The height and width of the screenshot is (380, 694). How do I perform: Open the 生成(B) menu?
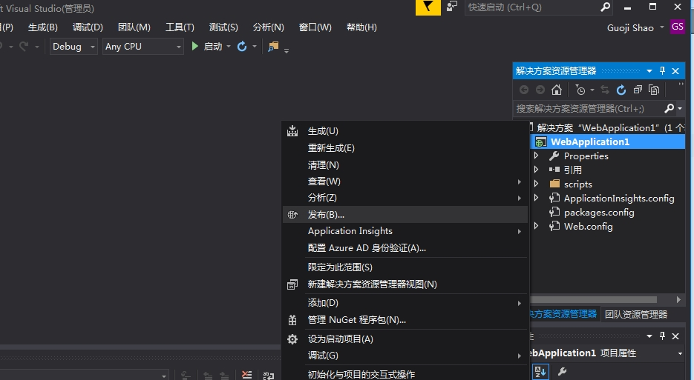(x=43, y=27)
